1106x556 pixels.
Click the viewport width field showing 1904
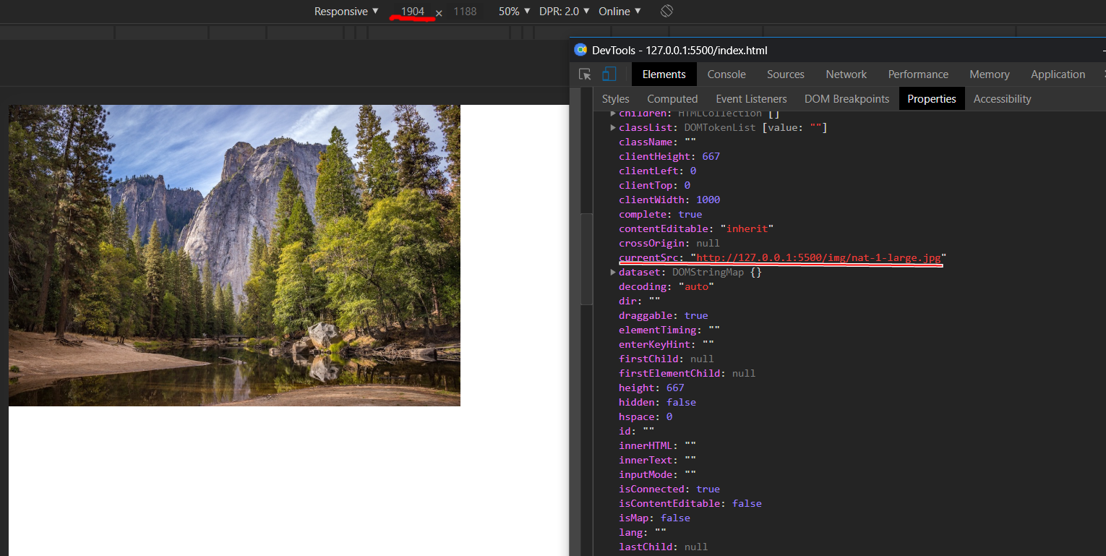pyautogui.click(x=412, y=12)
